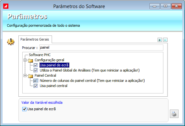The height and width of the screenshot is (126, 185).
Task: Toggle Utiliza o Painel Global de Análises checkbox
Action: point(36,71)
